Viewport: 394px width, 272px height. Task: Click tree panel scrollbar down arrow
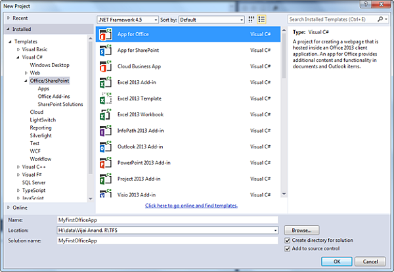click(x=91, y=198)
